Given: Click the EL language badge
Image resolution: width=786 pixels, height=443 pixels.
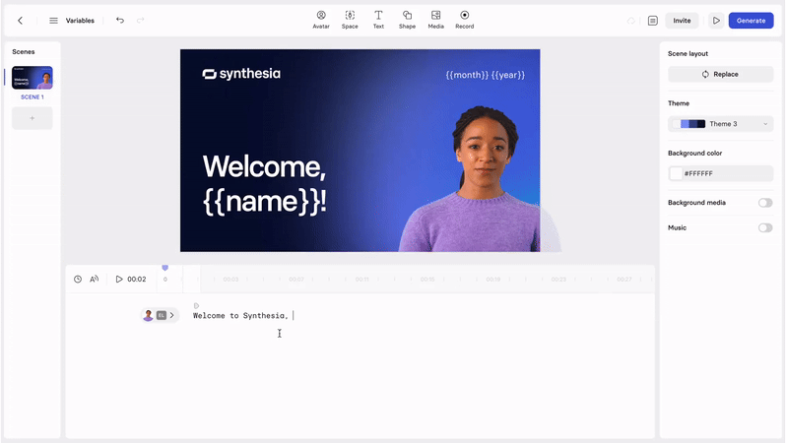Looking at the screenshot, I should [x=161, y=315].
